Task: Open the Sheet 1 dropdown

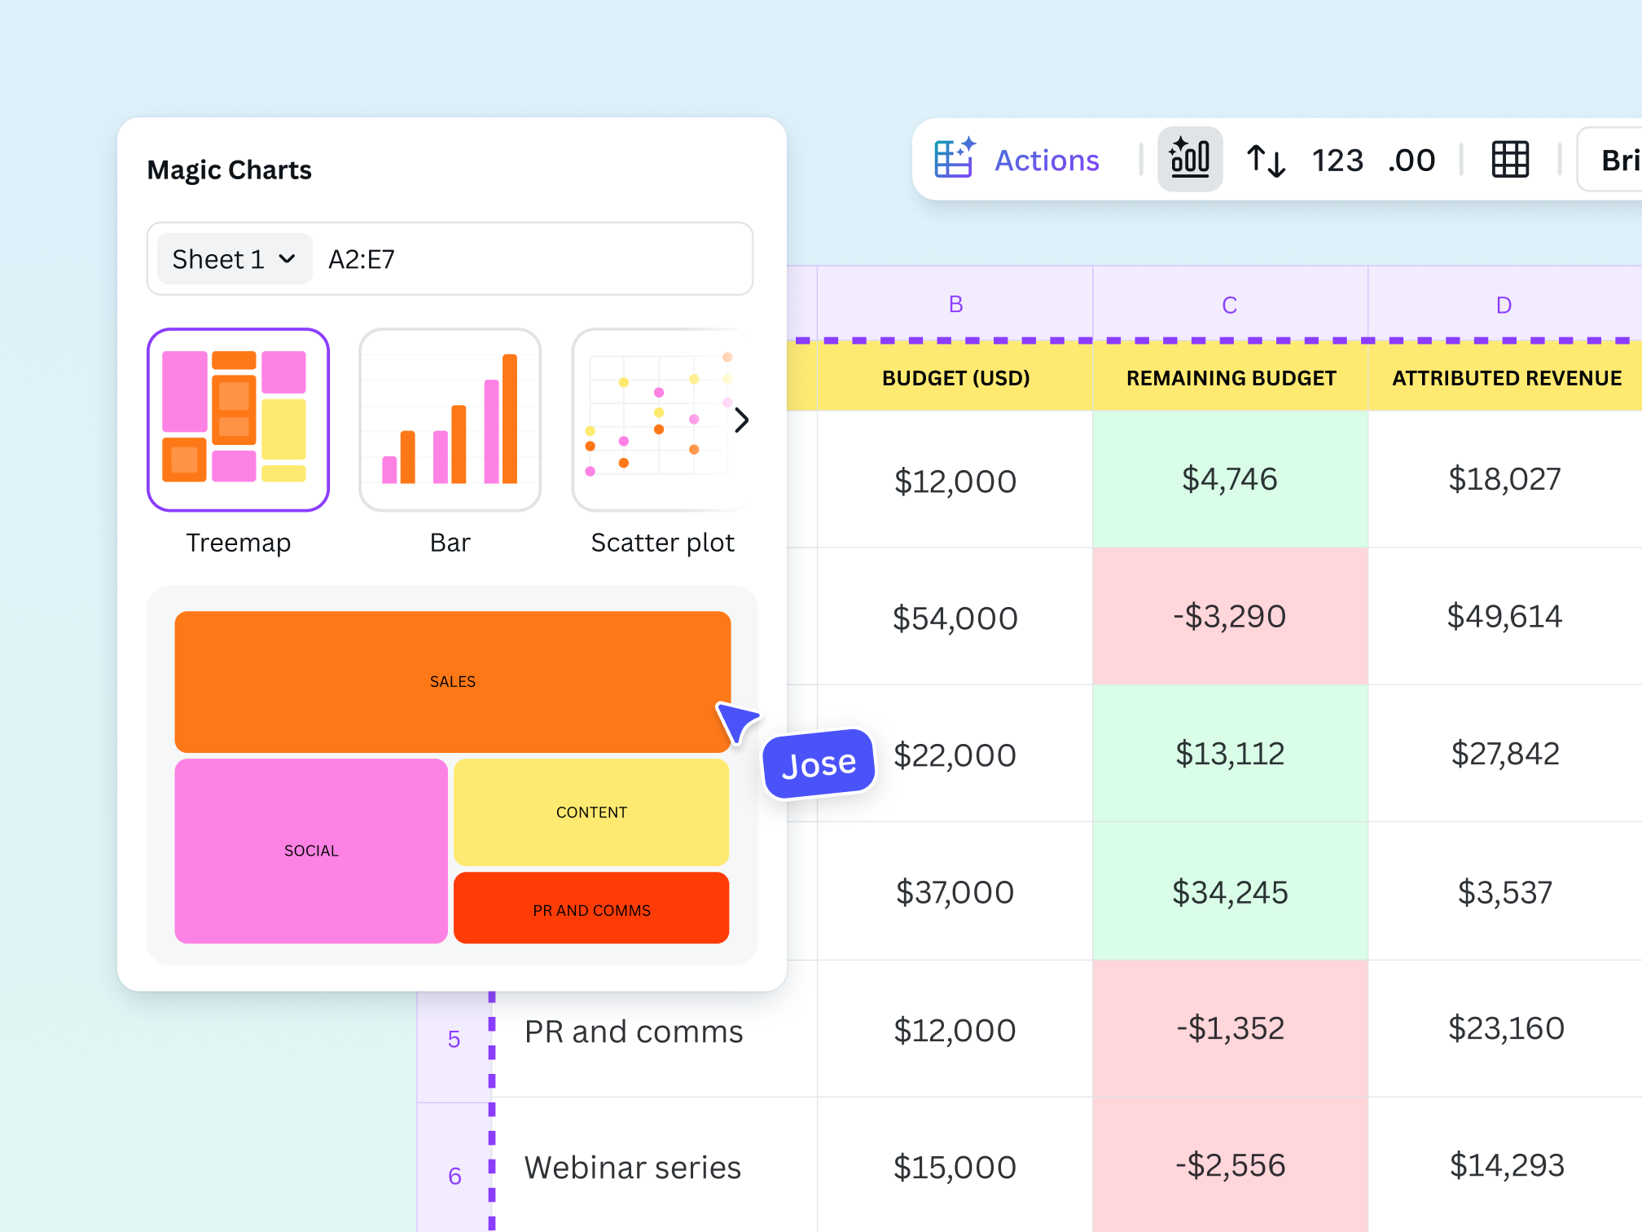Action: point(234,259)
